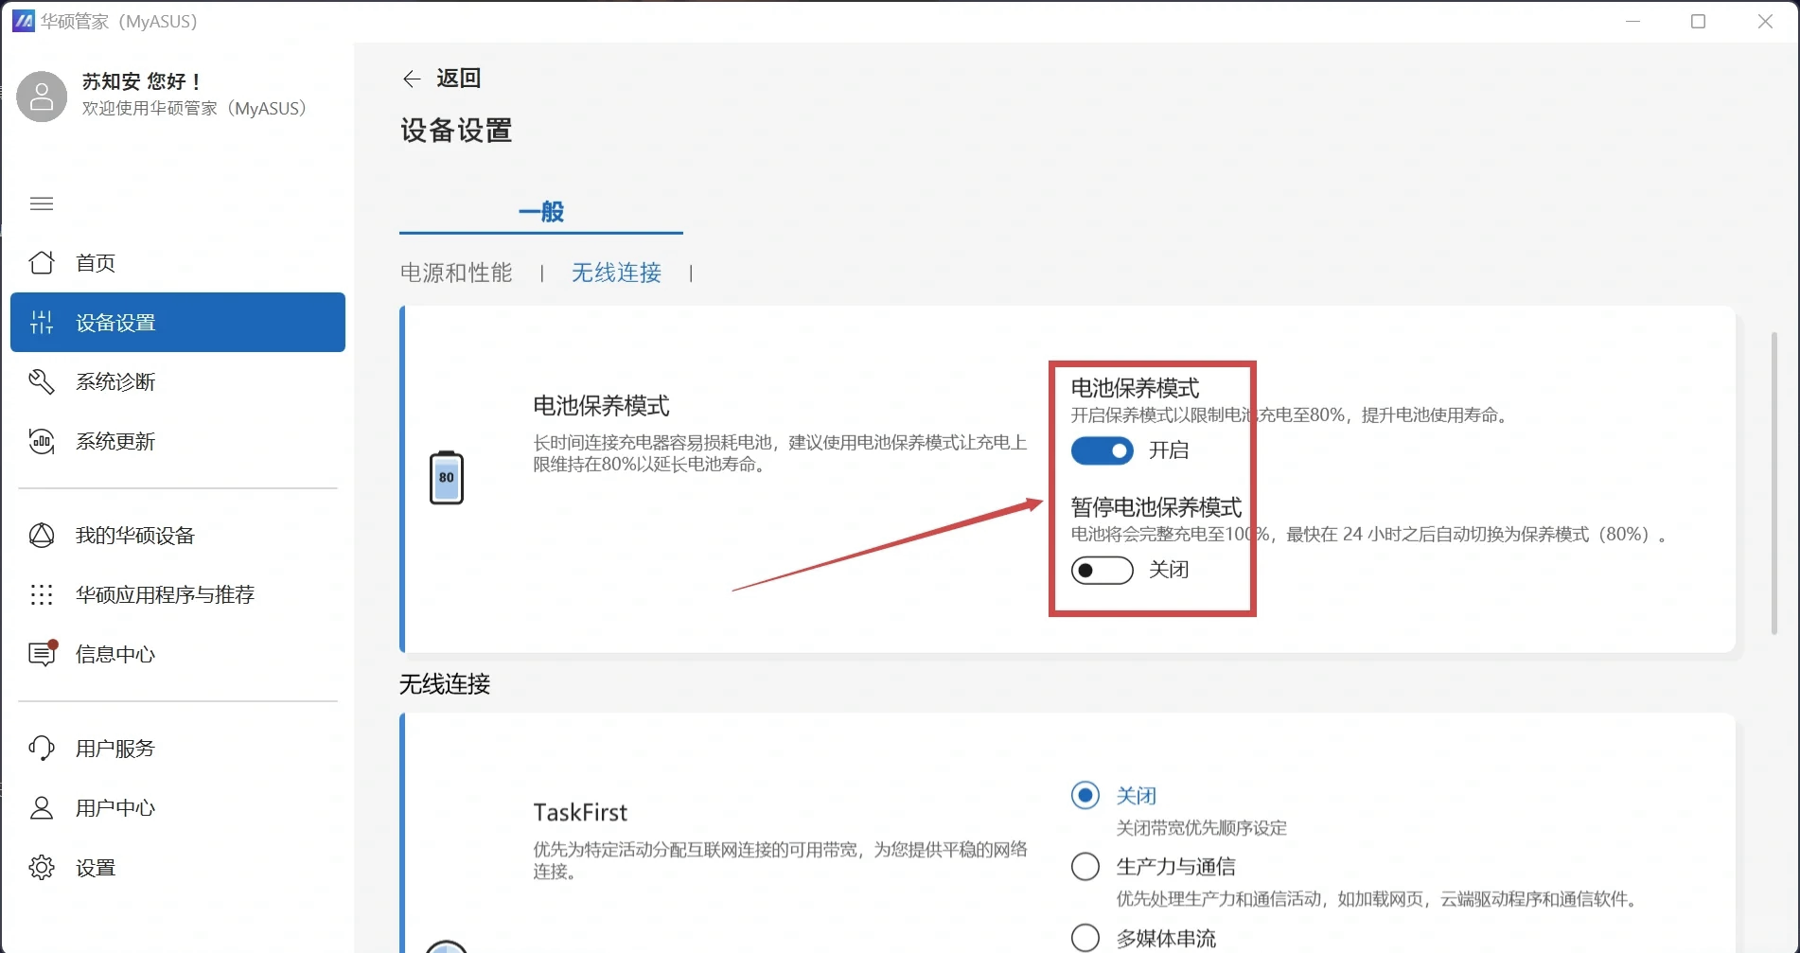Image resolution: width=1800 pixels, height=953 pixels.
Task: Select the 一般 tab
Action: pyautogui.click(x=541, y=211)
